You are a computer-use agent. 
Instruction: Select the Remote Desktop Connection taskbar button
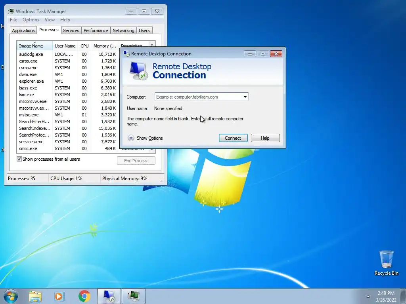(x=109, y=296)
